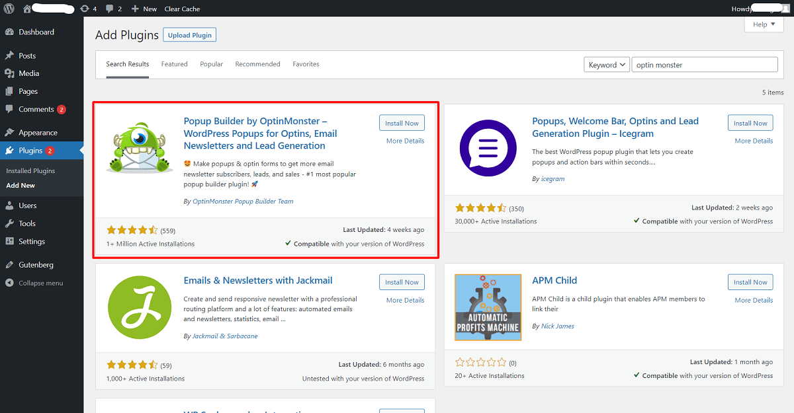The width and height of the screenshot is (794, 413).
Task: Install the Icegram popups plugin
Action: click(x=750, y=123)
